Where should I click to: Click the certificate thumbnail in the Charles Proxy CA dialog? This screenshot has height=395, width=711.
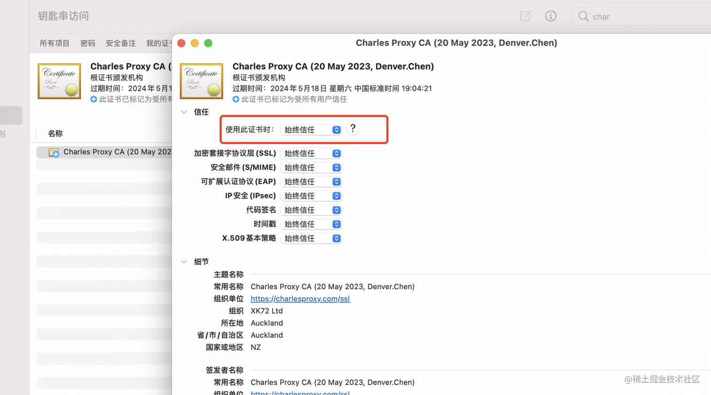coord(202,81)
